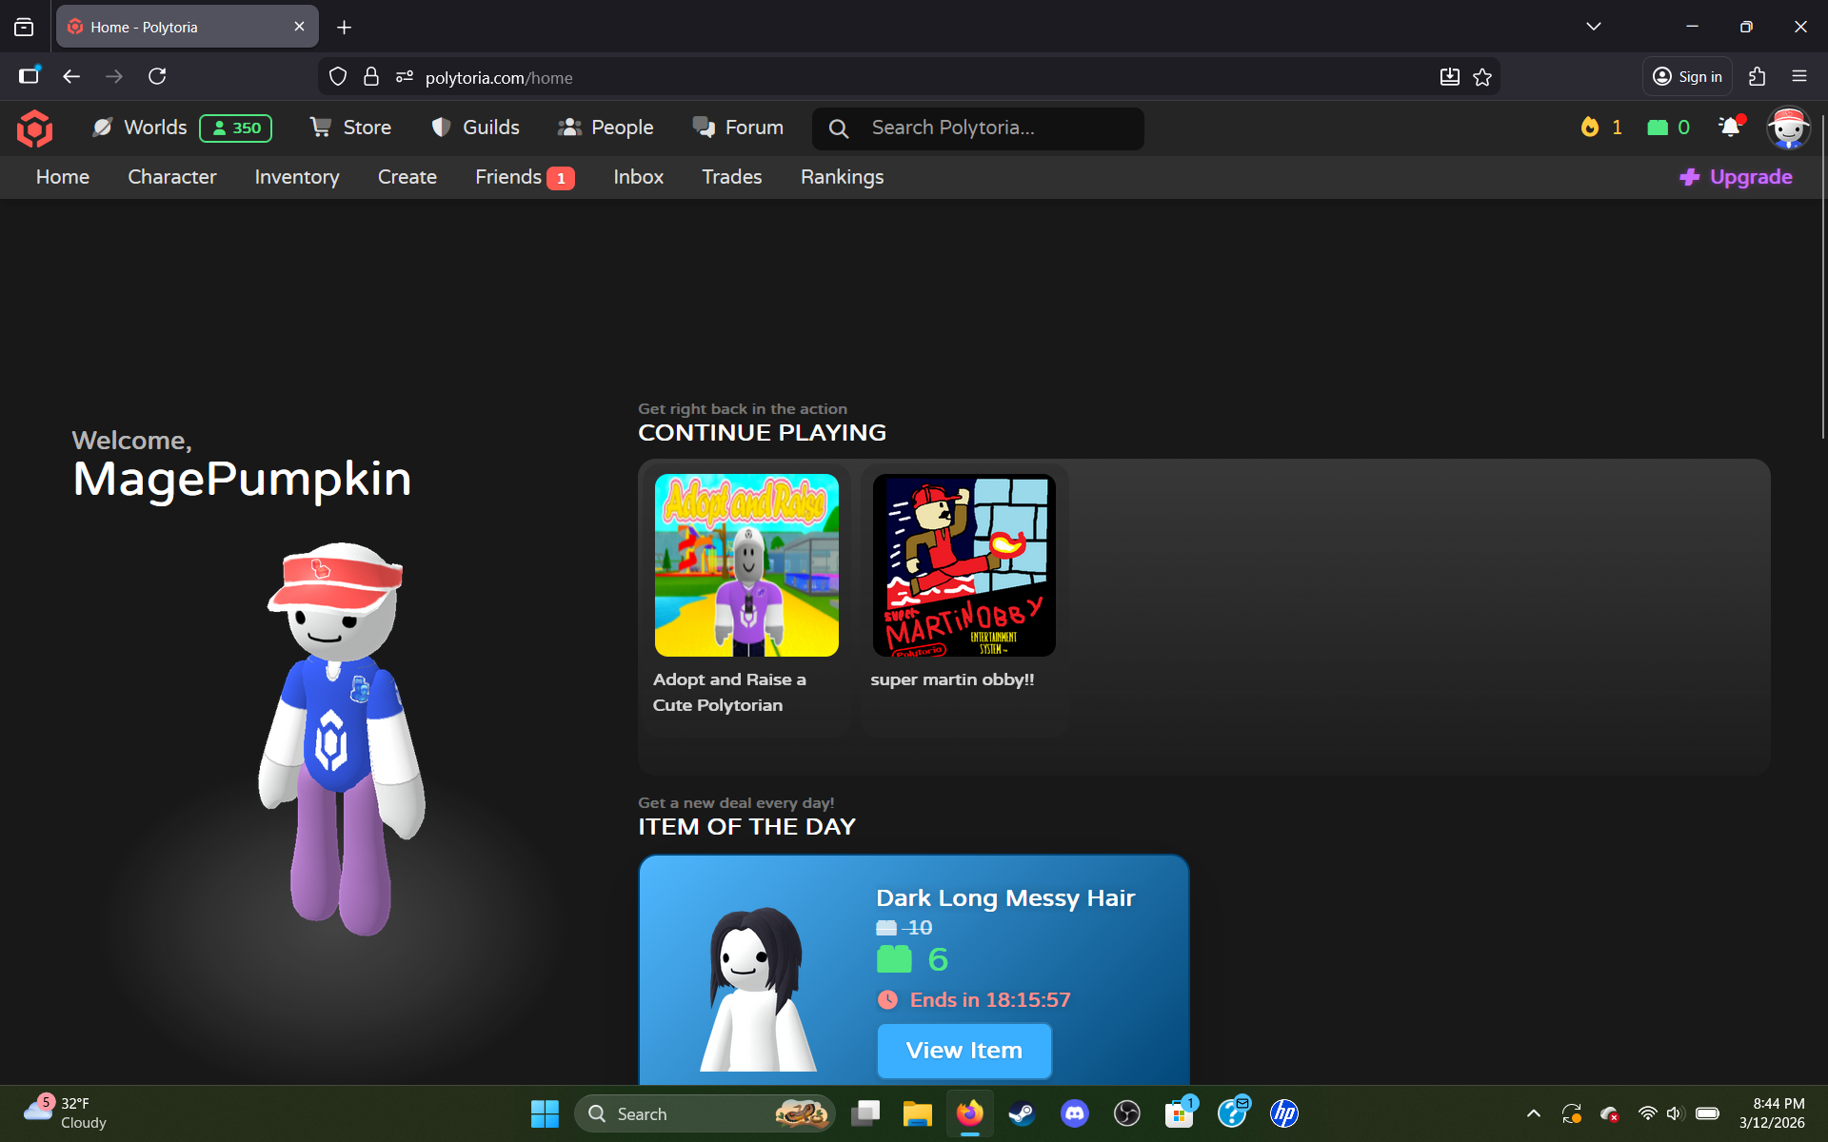Image resolution: width=1828 pixels, height=1142 pixels.
Task: Open Firefox extensions puzzle icon
Action: point(1758,77)
